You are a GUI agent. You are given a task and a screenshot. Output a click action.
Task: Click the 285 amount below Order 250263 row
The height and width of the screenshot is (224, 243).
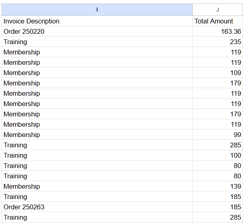[218, 217]
